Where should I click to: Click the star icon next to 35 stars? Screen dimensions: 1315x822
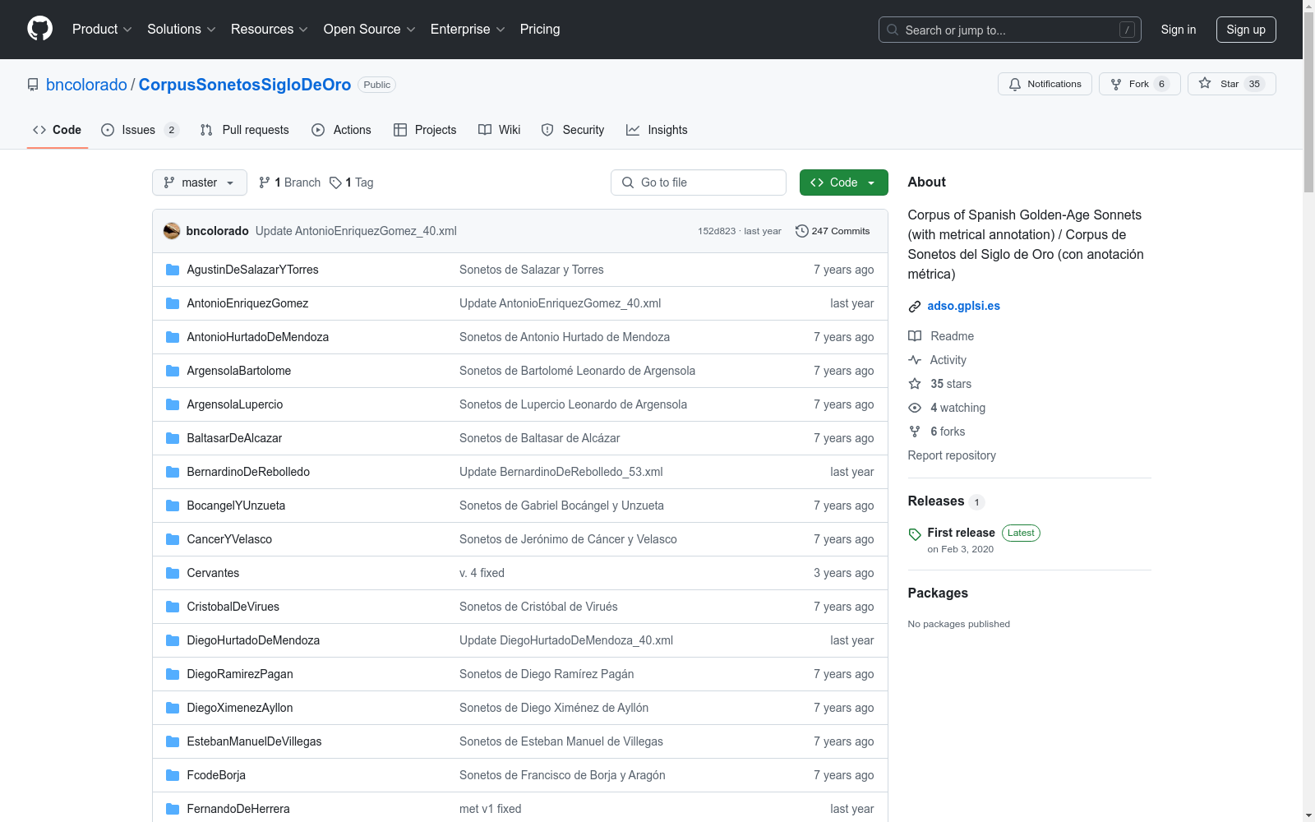[915, 384]
